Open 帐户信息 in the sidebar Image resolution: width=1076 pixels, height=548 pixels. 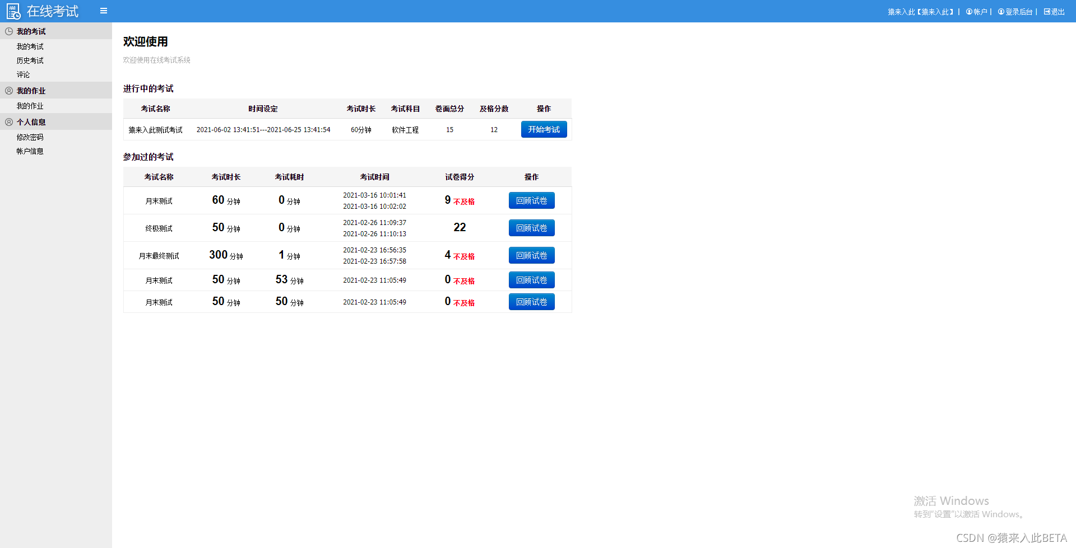click(x=30, y=151)
